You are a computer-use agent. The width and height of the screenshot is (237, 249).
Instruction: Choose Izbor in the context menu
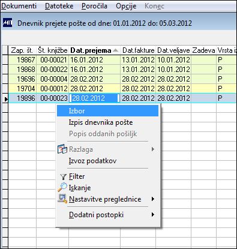[107, 111]
